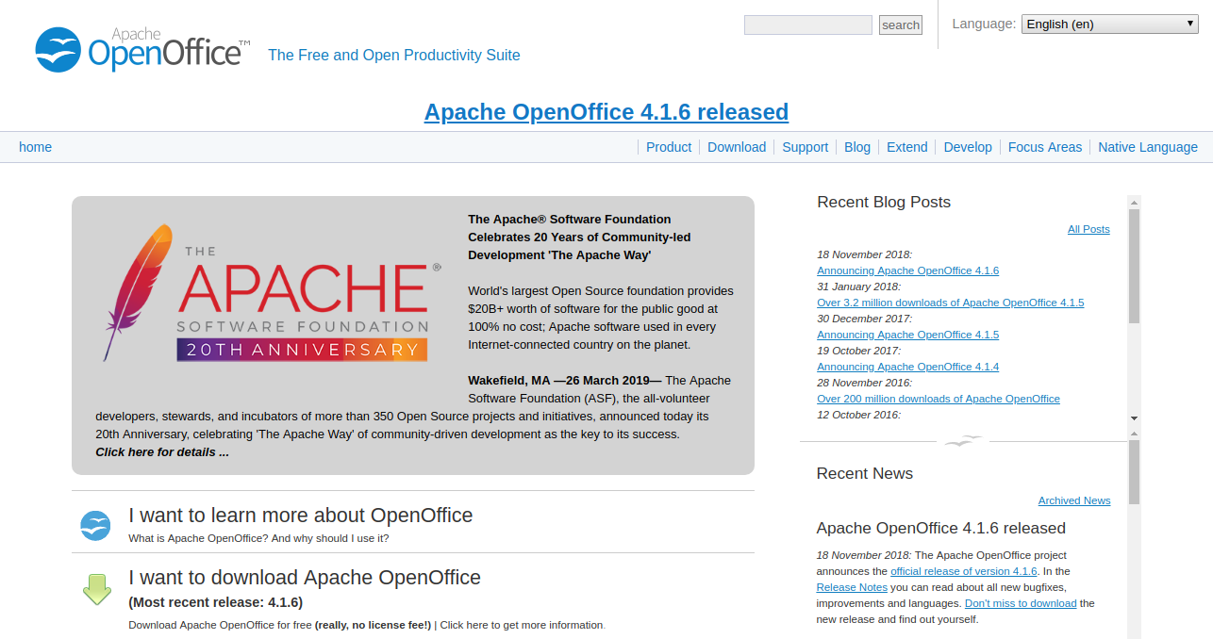Click the Apache OpenOffice logo

(142, 50)
